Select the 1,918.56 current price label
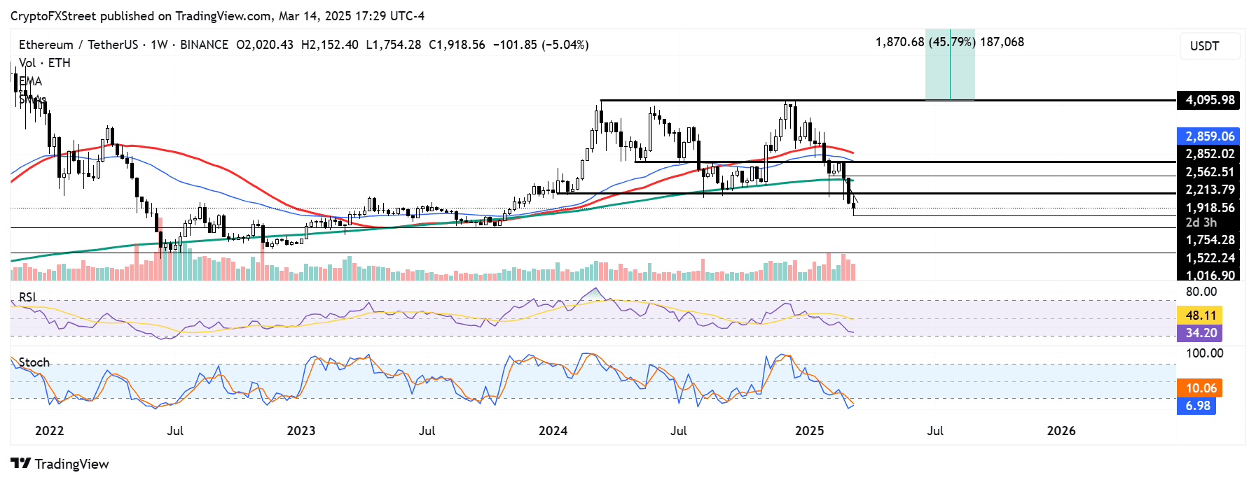This screenshot has height=482, width=1256. tap(1208, 208)
